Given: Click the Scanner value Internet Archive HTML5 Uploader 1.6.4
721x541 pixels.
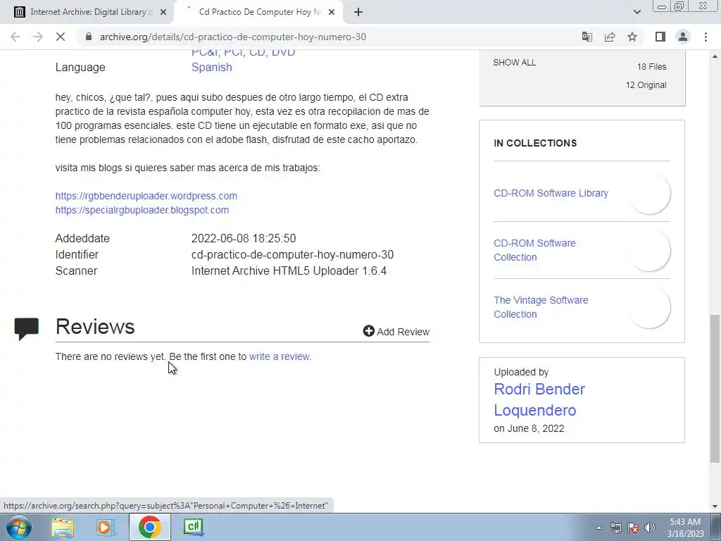Looking at the screenshot, I should point(289,271).
